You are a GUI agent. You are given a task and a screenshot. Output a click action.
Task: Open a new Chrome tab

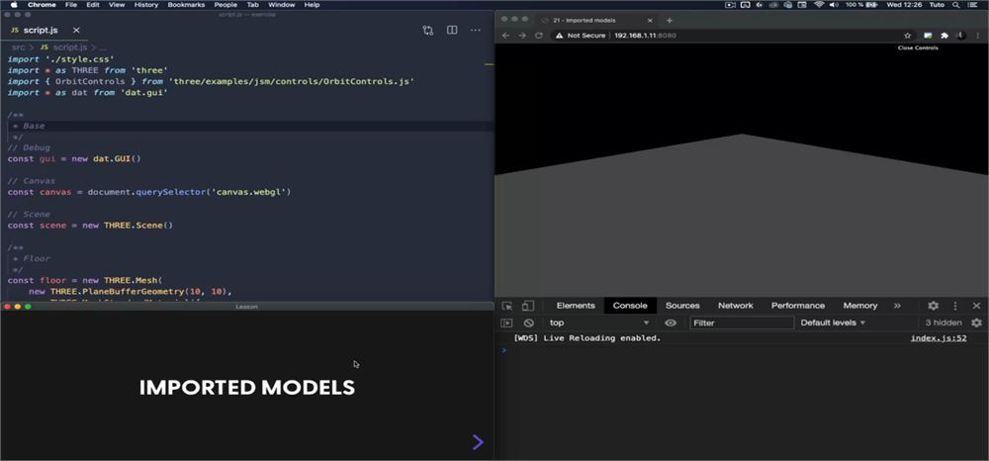coord(670,20)
